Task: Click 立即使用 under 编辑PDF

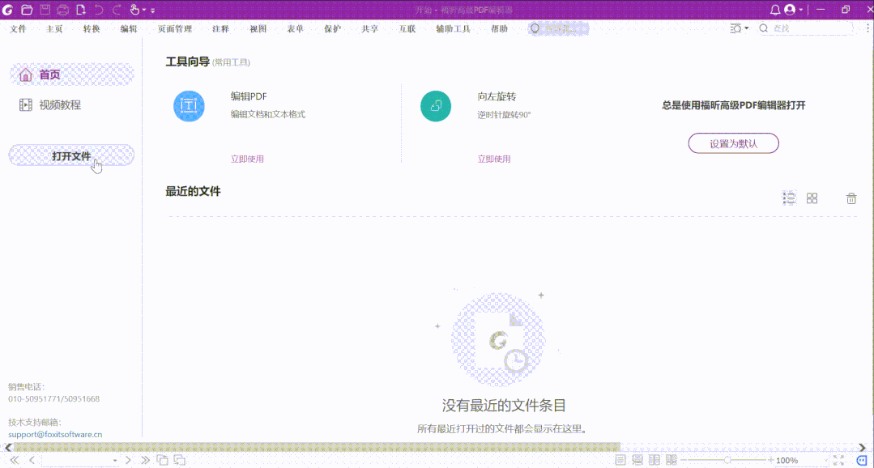Action: (x=246, y=158)
